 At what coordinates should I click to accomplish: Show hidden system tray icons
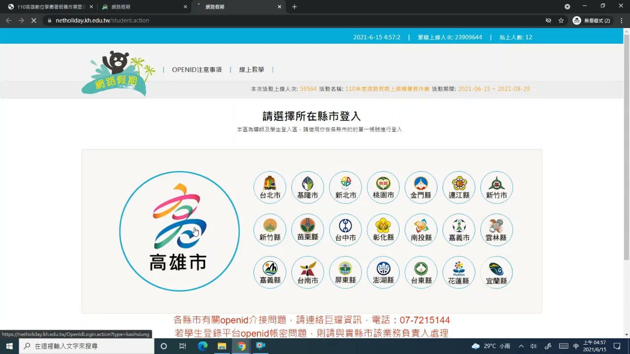coord(521,346)
